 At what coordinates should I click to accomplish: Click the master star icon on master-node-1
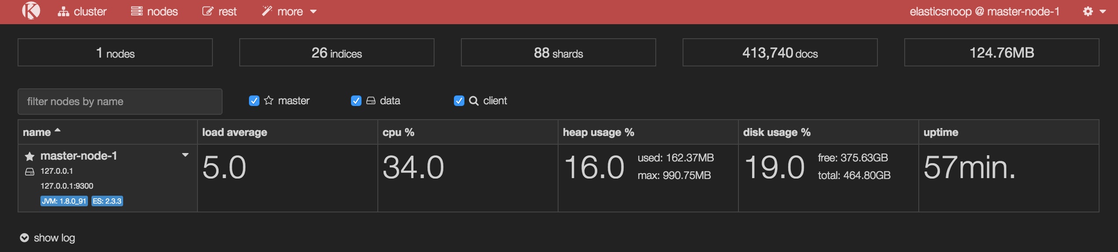point(29,157)
